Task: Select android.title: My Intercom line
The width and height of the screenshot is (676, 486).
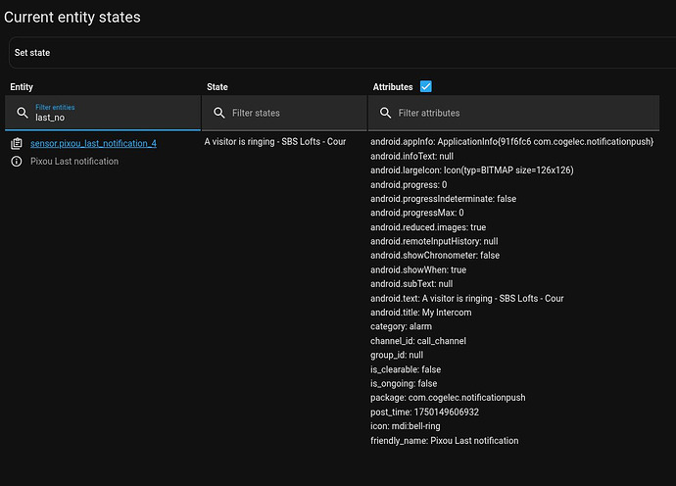Action: coord(420,313)
